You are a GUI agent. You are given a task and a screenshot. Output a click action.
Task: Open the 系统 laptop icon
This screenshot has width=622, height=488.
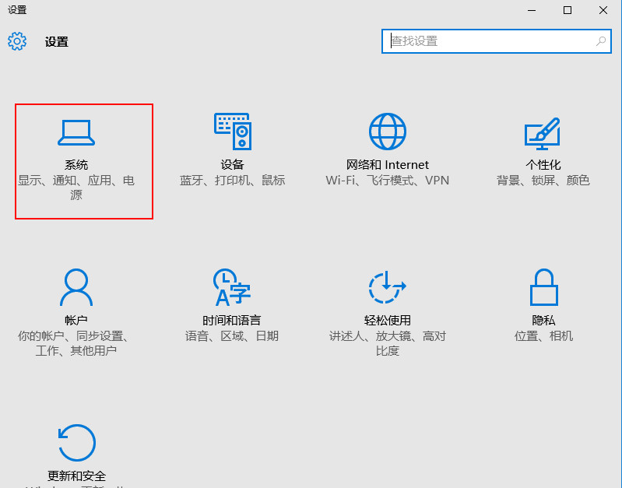click(x=76, y=132)
